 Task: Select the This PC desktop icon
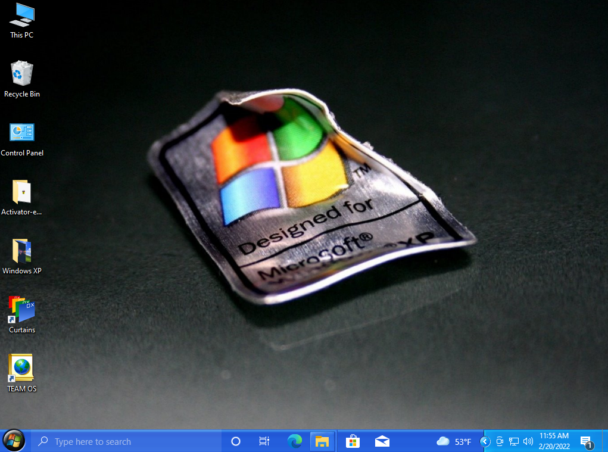(x=21, y=20)
